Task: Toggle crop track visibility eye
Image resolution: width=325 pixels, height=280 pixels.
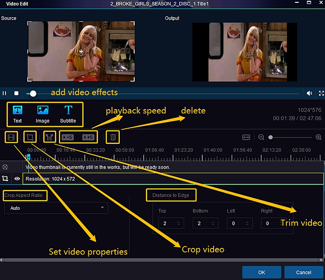Action: (x=17, y=178)
